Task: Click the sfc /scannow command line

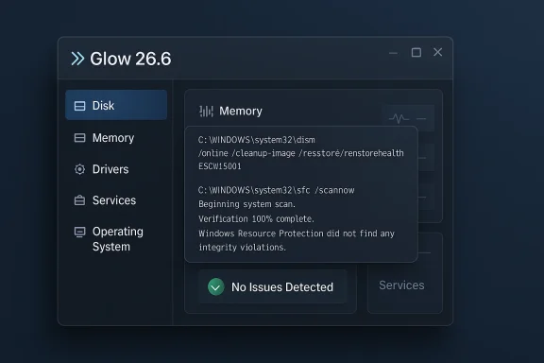Action: pos(277,190)
